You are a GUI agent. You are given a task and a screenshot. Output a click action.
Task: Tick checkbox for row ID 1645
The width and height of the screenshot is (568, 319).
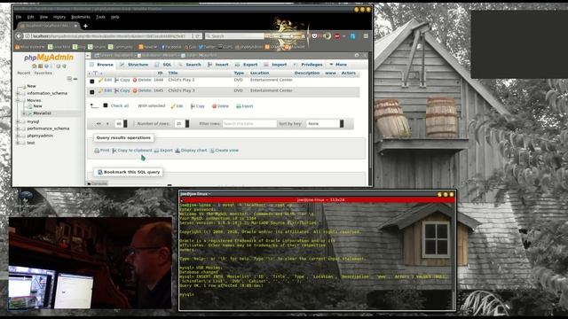click(92, 92)
